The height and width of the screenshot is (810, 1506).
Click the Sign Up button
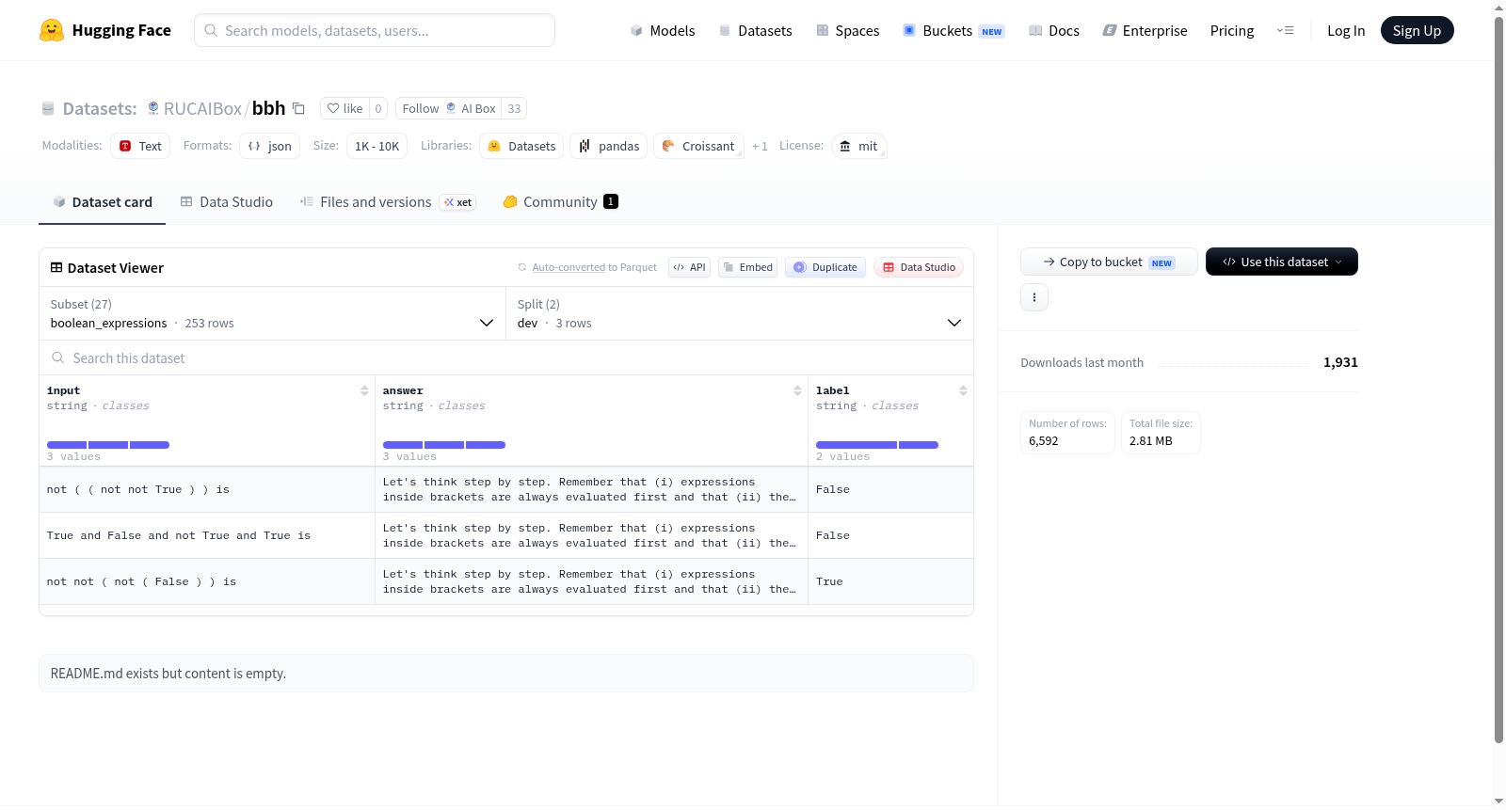[1417, 30]
